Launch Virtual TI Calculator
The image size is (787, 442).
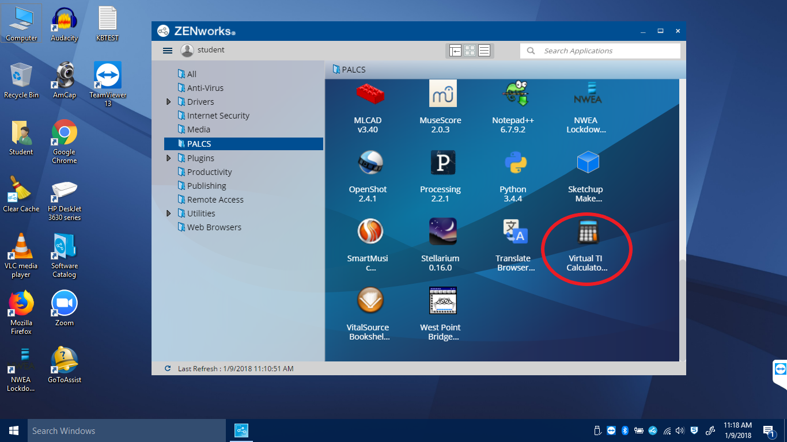[x=587, y=245]
